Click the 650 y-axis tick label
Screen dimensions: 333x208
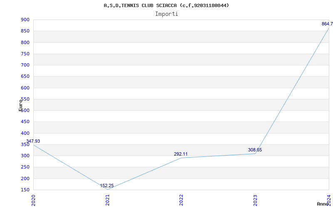tap(25, 77)
